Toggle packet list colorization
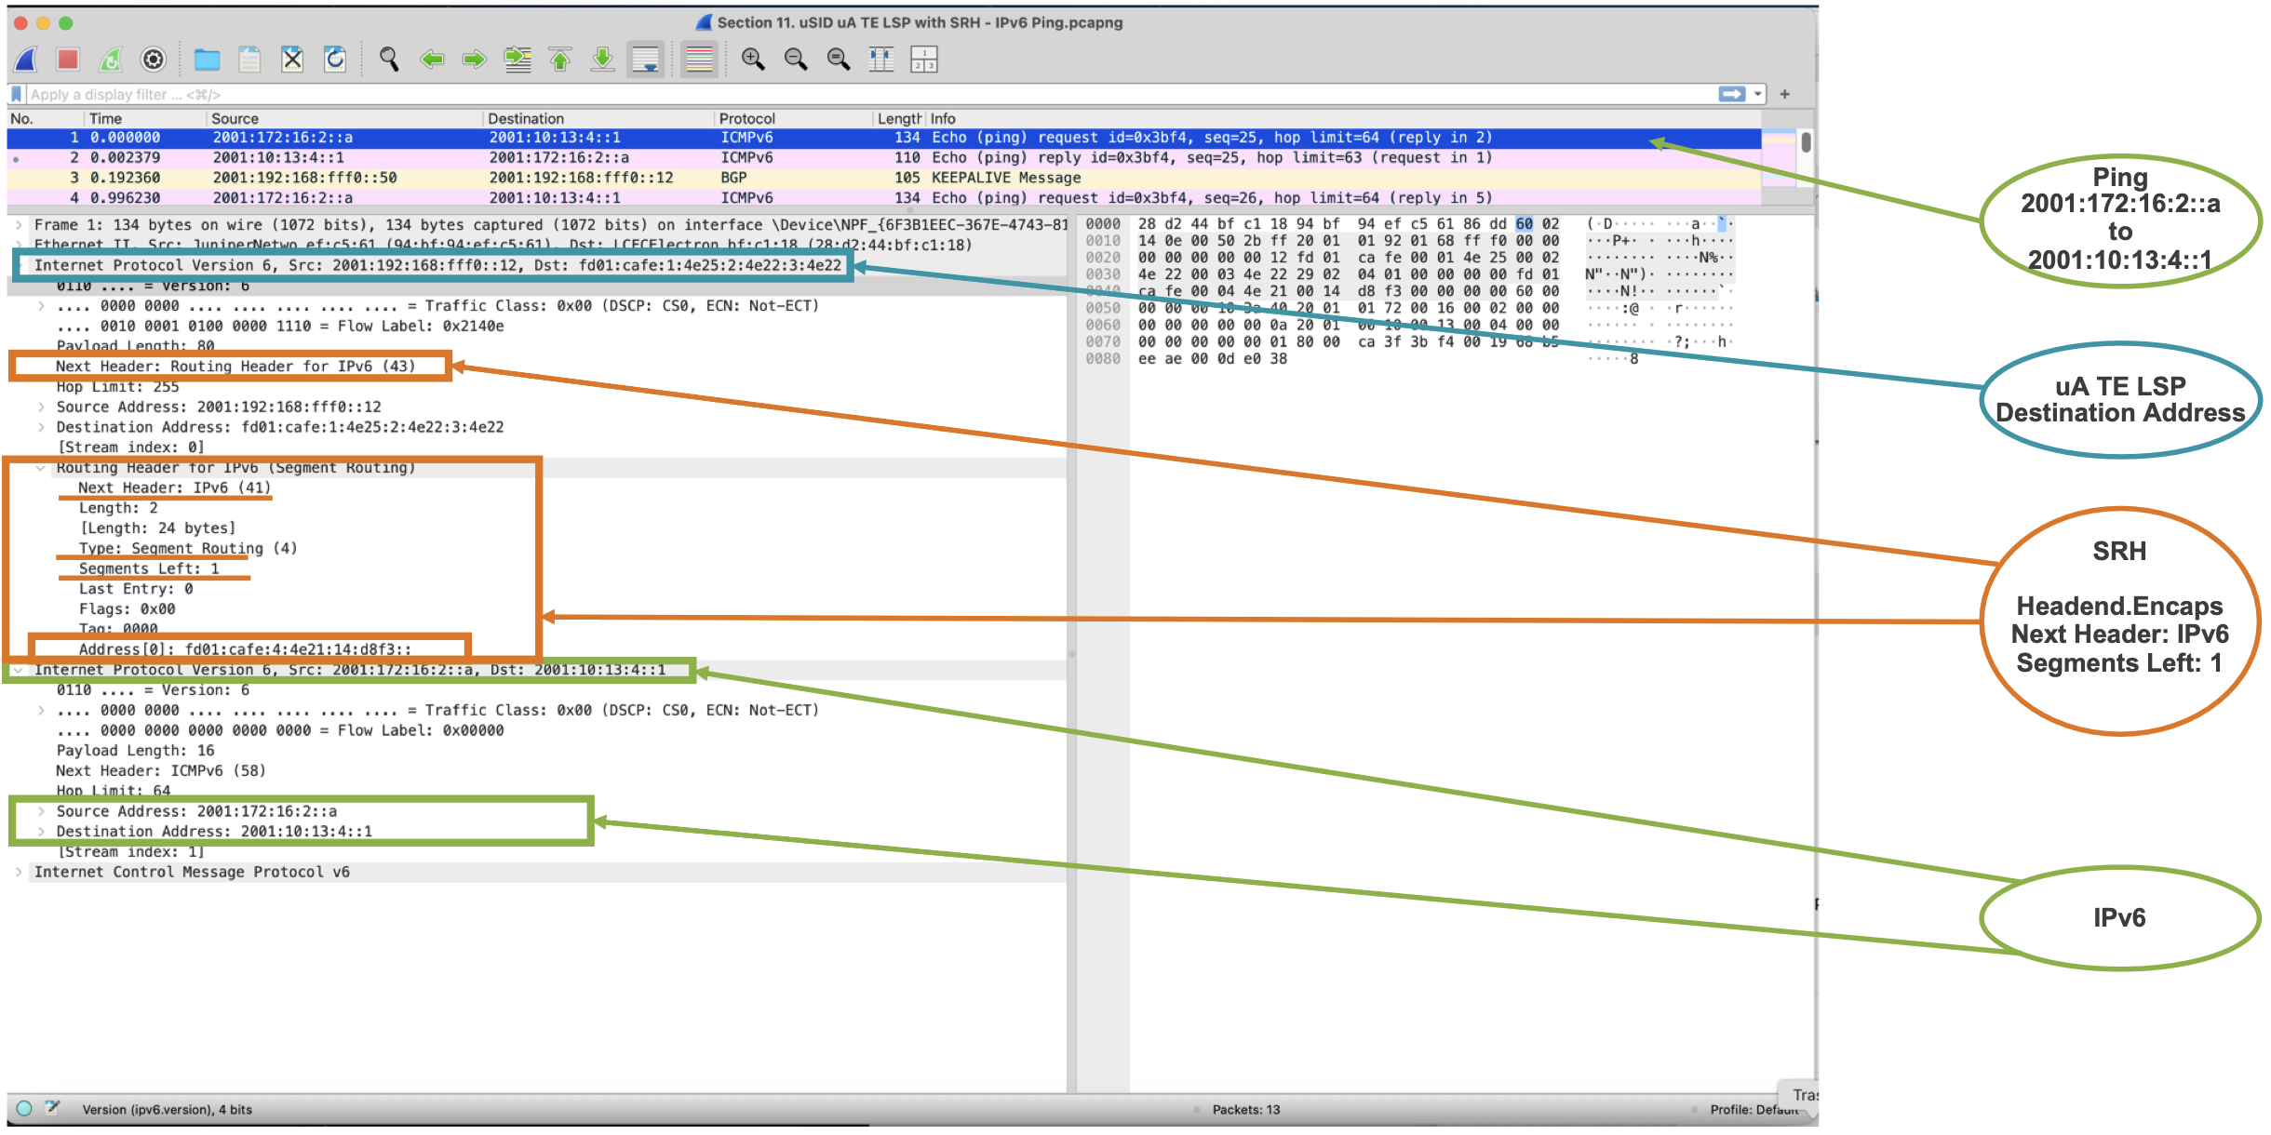 (699, 60)
